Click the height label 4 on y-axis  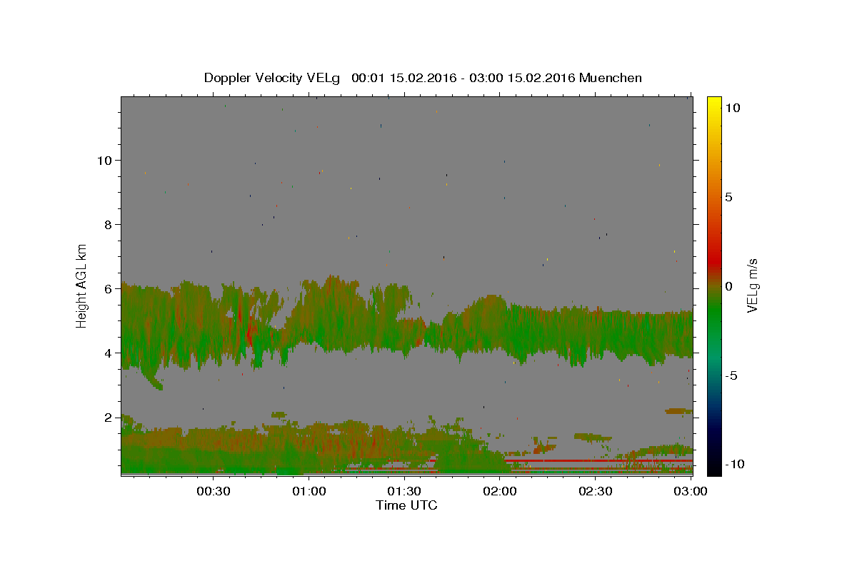[x=108, y=353]
